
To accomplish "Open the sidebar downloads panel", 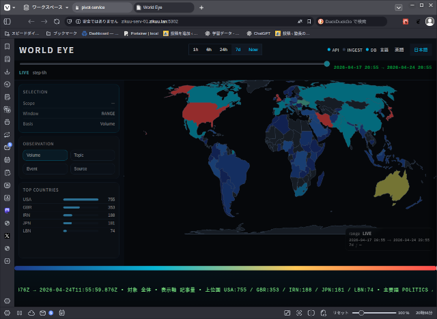I will [x=7, y=71].
